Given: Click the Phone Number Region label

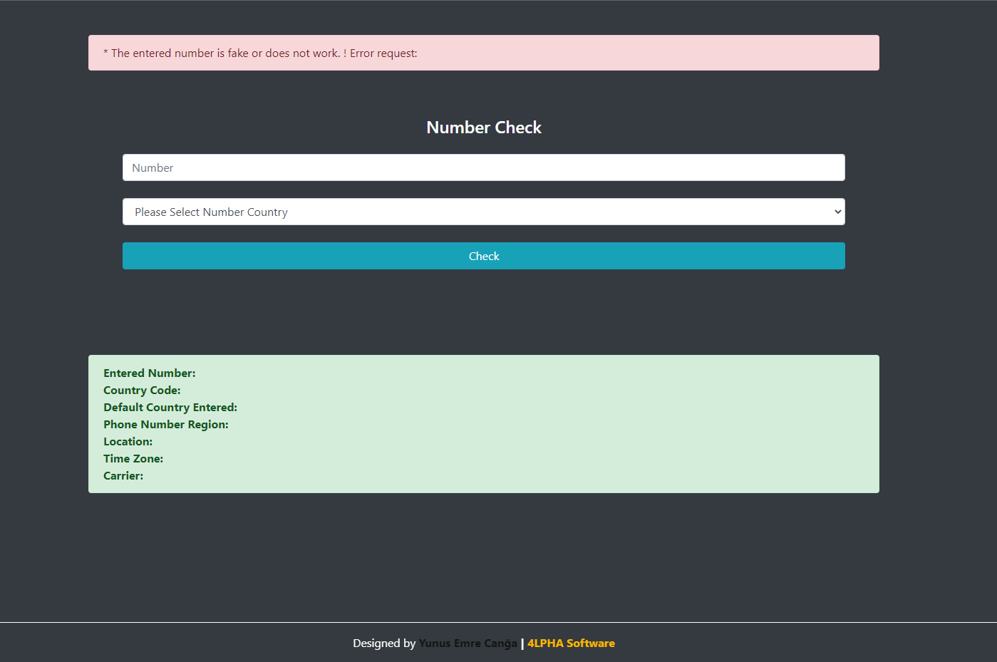Looking at the screenshot, I should [x=166, y=424].
